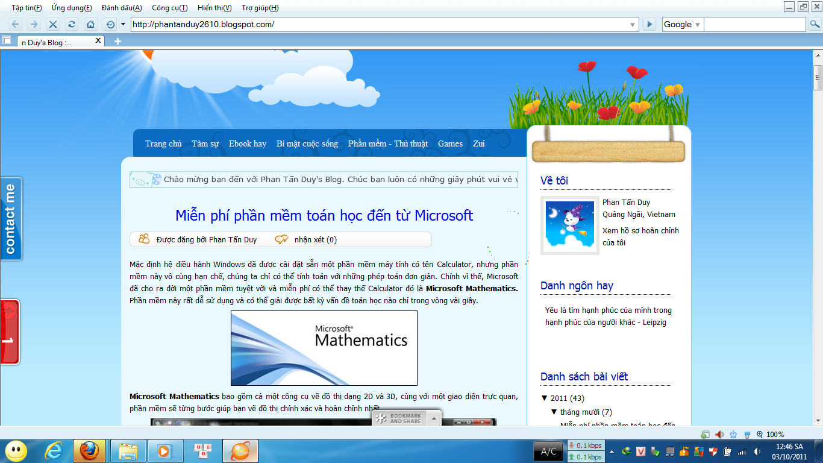The height and width of the screenshot is (463, 823).
Task: Open the Đánh dấu menu
Action: pos(122,8)
